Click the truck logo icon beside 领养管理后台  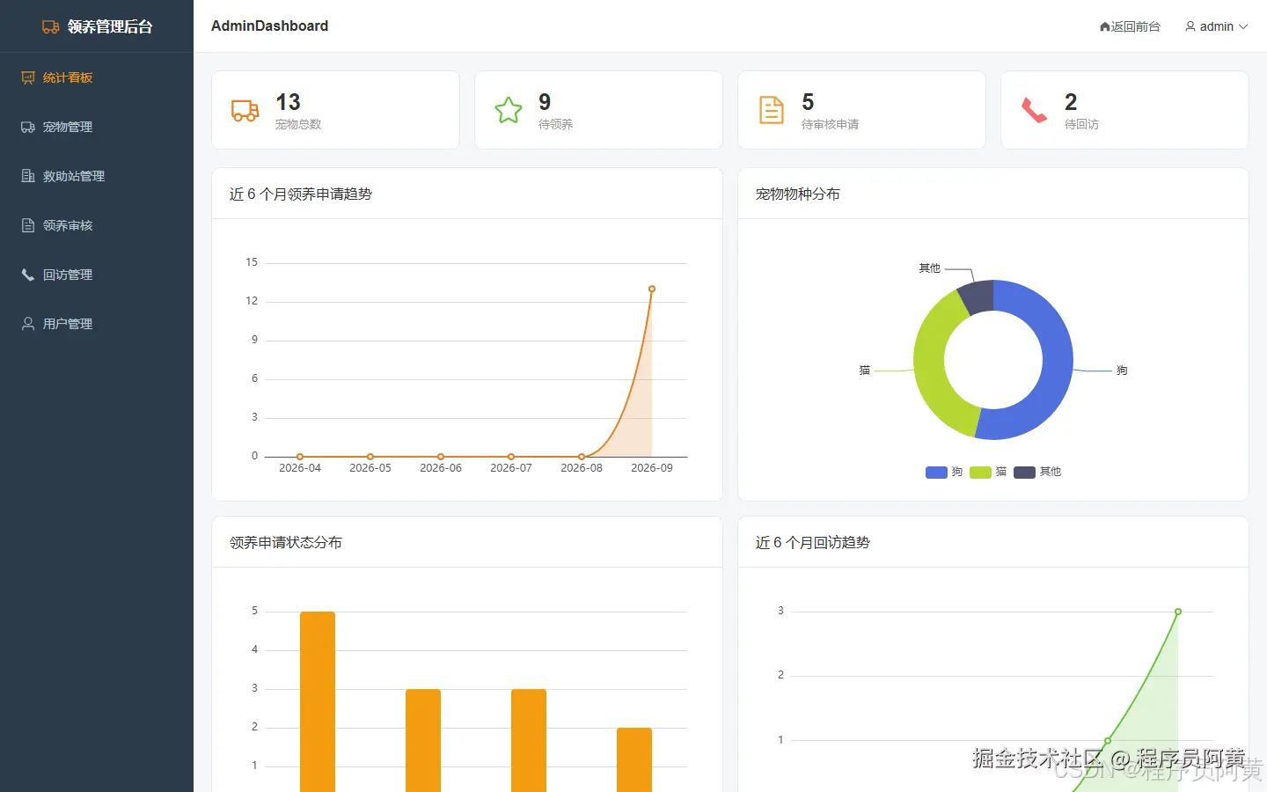[51, 27]
